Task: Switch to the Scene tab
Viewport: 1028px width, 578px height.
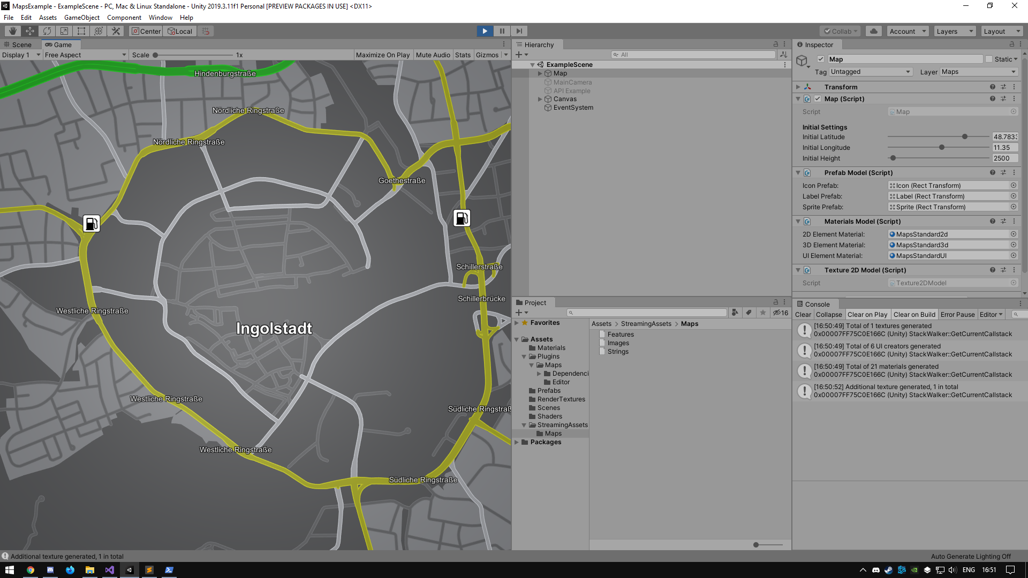Action: [21, 45]
